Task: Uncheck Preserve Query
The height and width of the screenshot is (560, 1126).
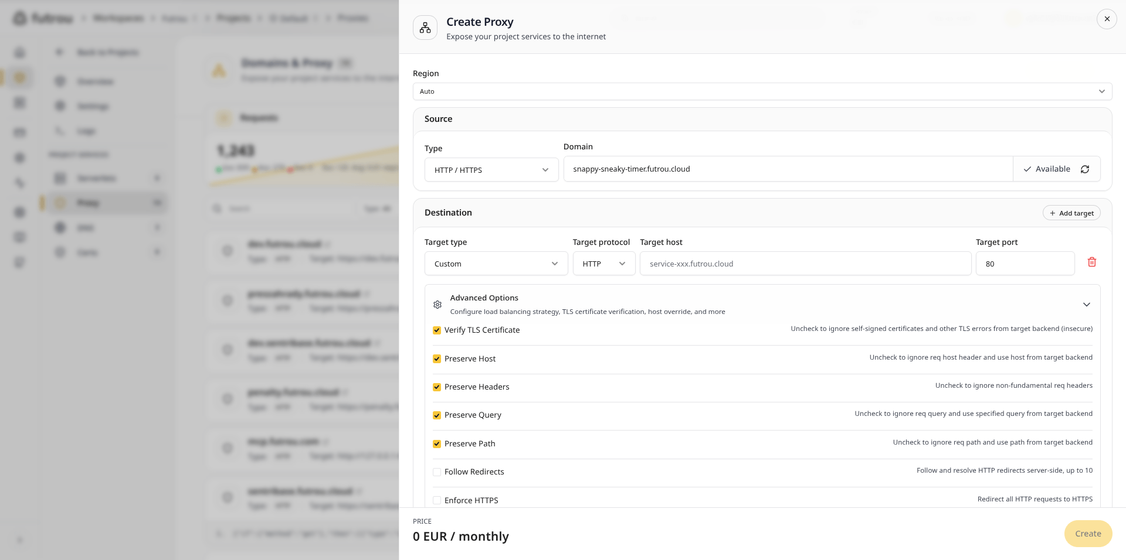Action: [x=437, y=415]
